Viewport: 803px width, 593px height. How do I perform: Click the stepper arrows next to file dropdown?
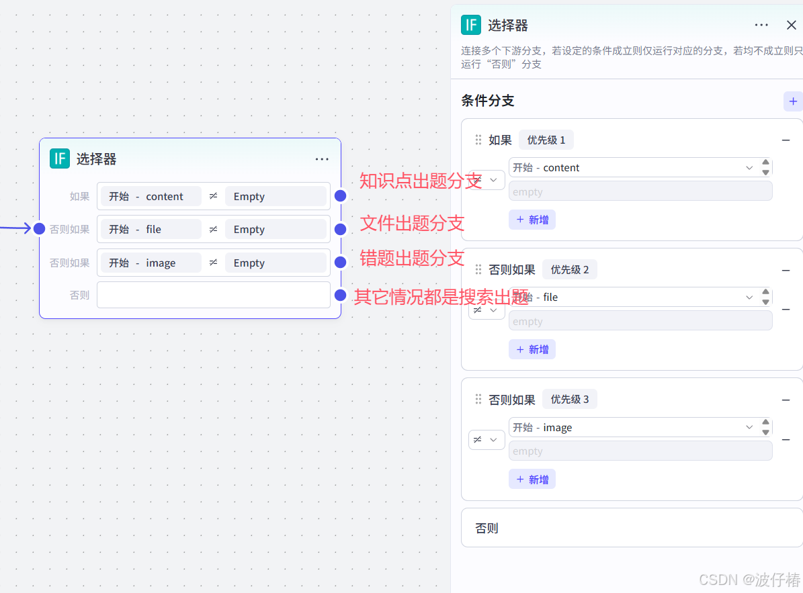point(765,297)
